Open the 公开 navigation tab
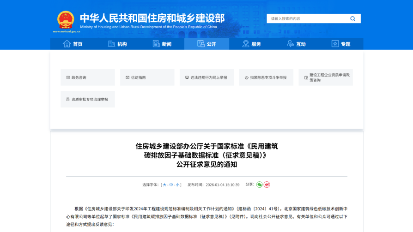Screen dimensions: 413x232 pos(206,44)
